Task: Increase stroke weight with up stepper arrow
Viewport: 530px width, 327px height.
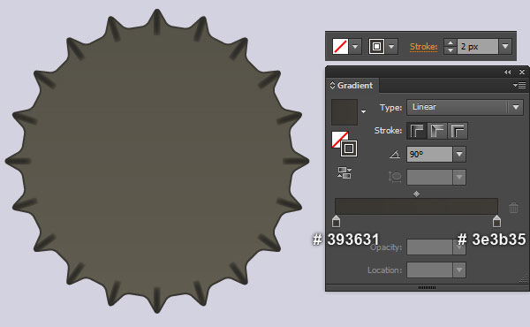Action: (450, 42)
